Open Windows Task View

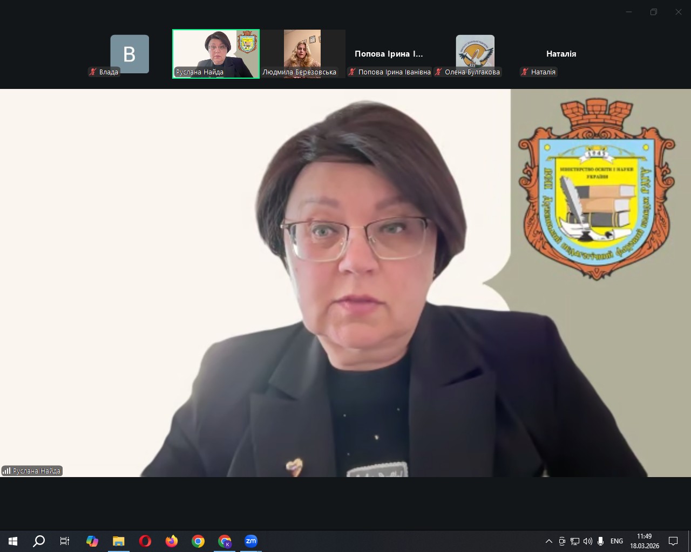coord(65,541)
